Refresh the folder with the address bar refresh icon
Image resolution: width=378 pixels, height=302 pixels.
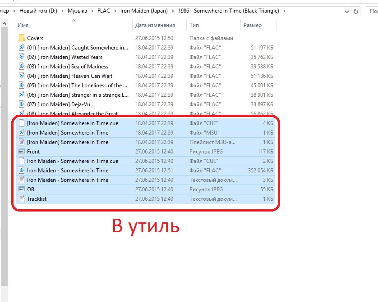356,11
